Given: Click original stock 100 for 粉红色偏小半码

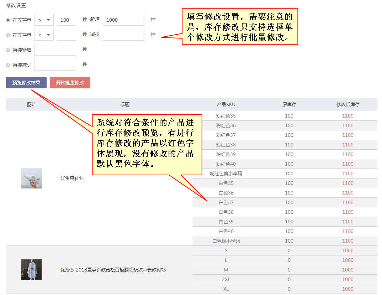Looking at the screenshot, I should click(x=289, y=174).
